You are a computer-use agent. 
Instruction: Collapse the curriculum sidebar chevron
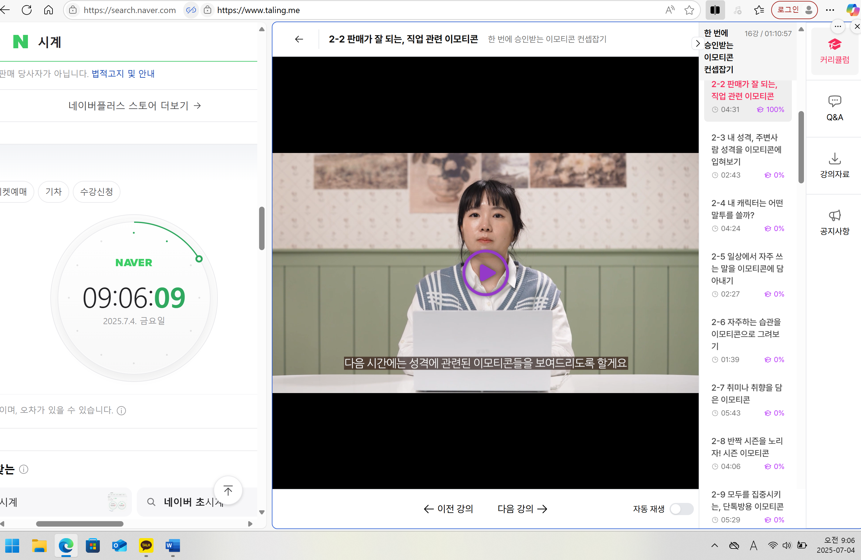point(697,43)
